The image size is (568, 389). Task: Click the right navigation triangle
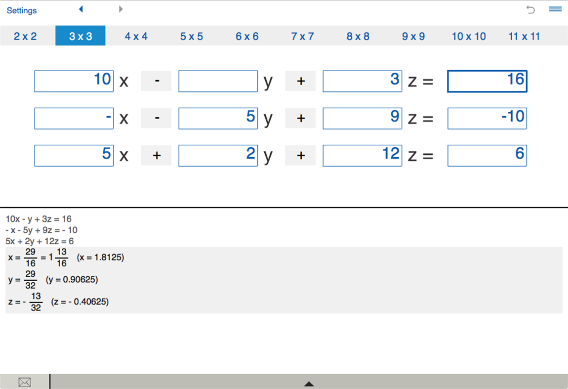121,9
